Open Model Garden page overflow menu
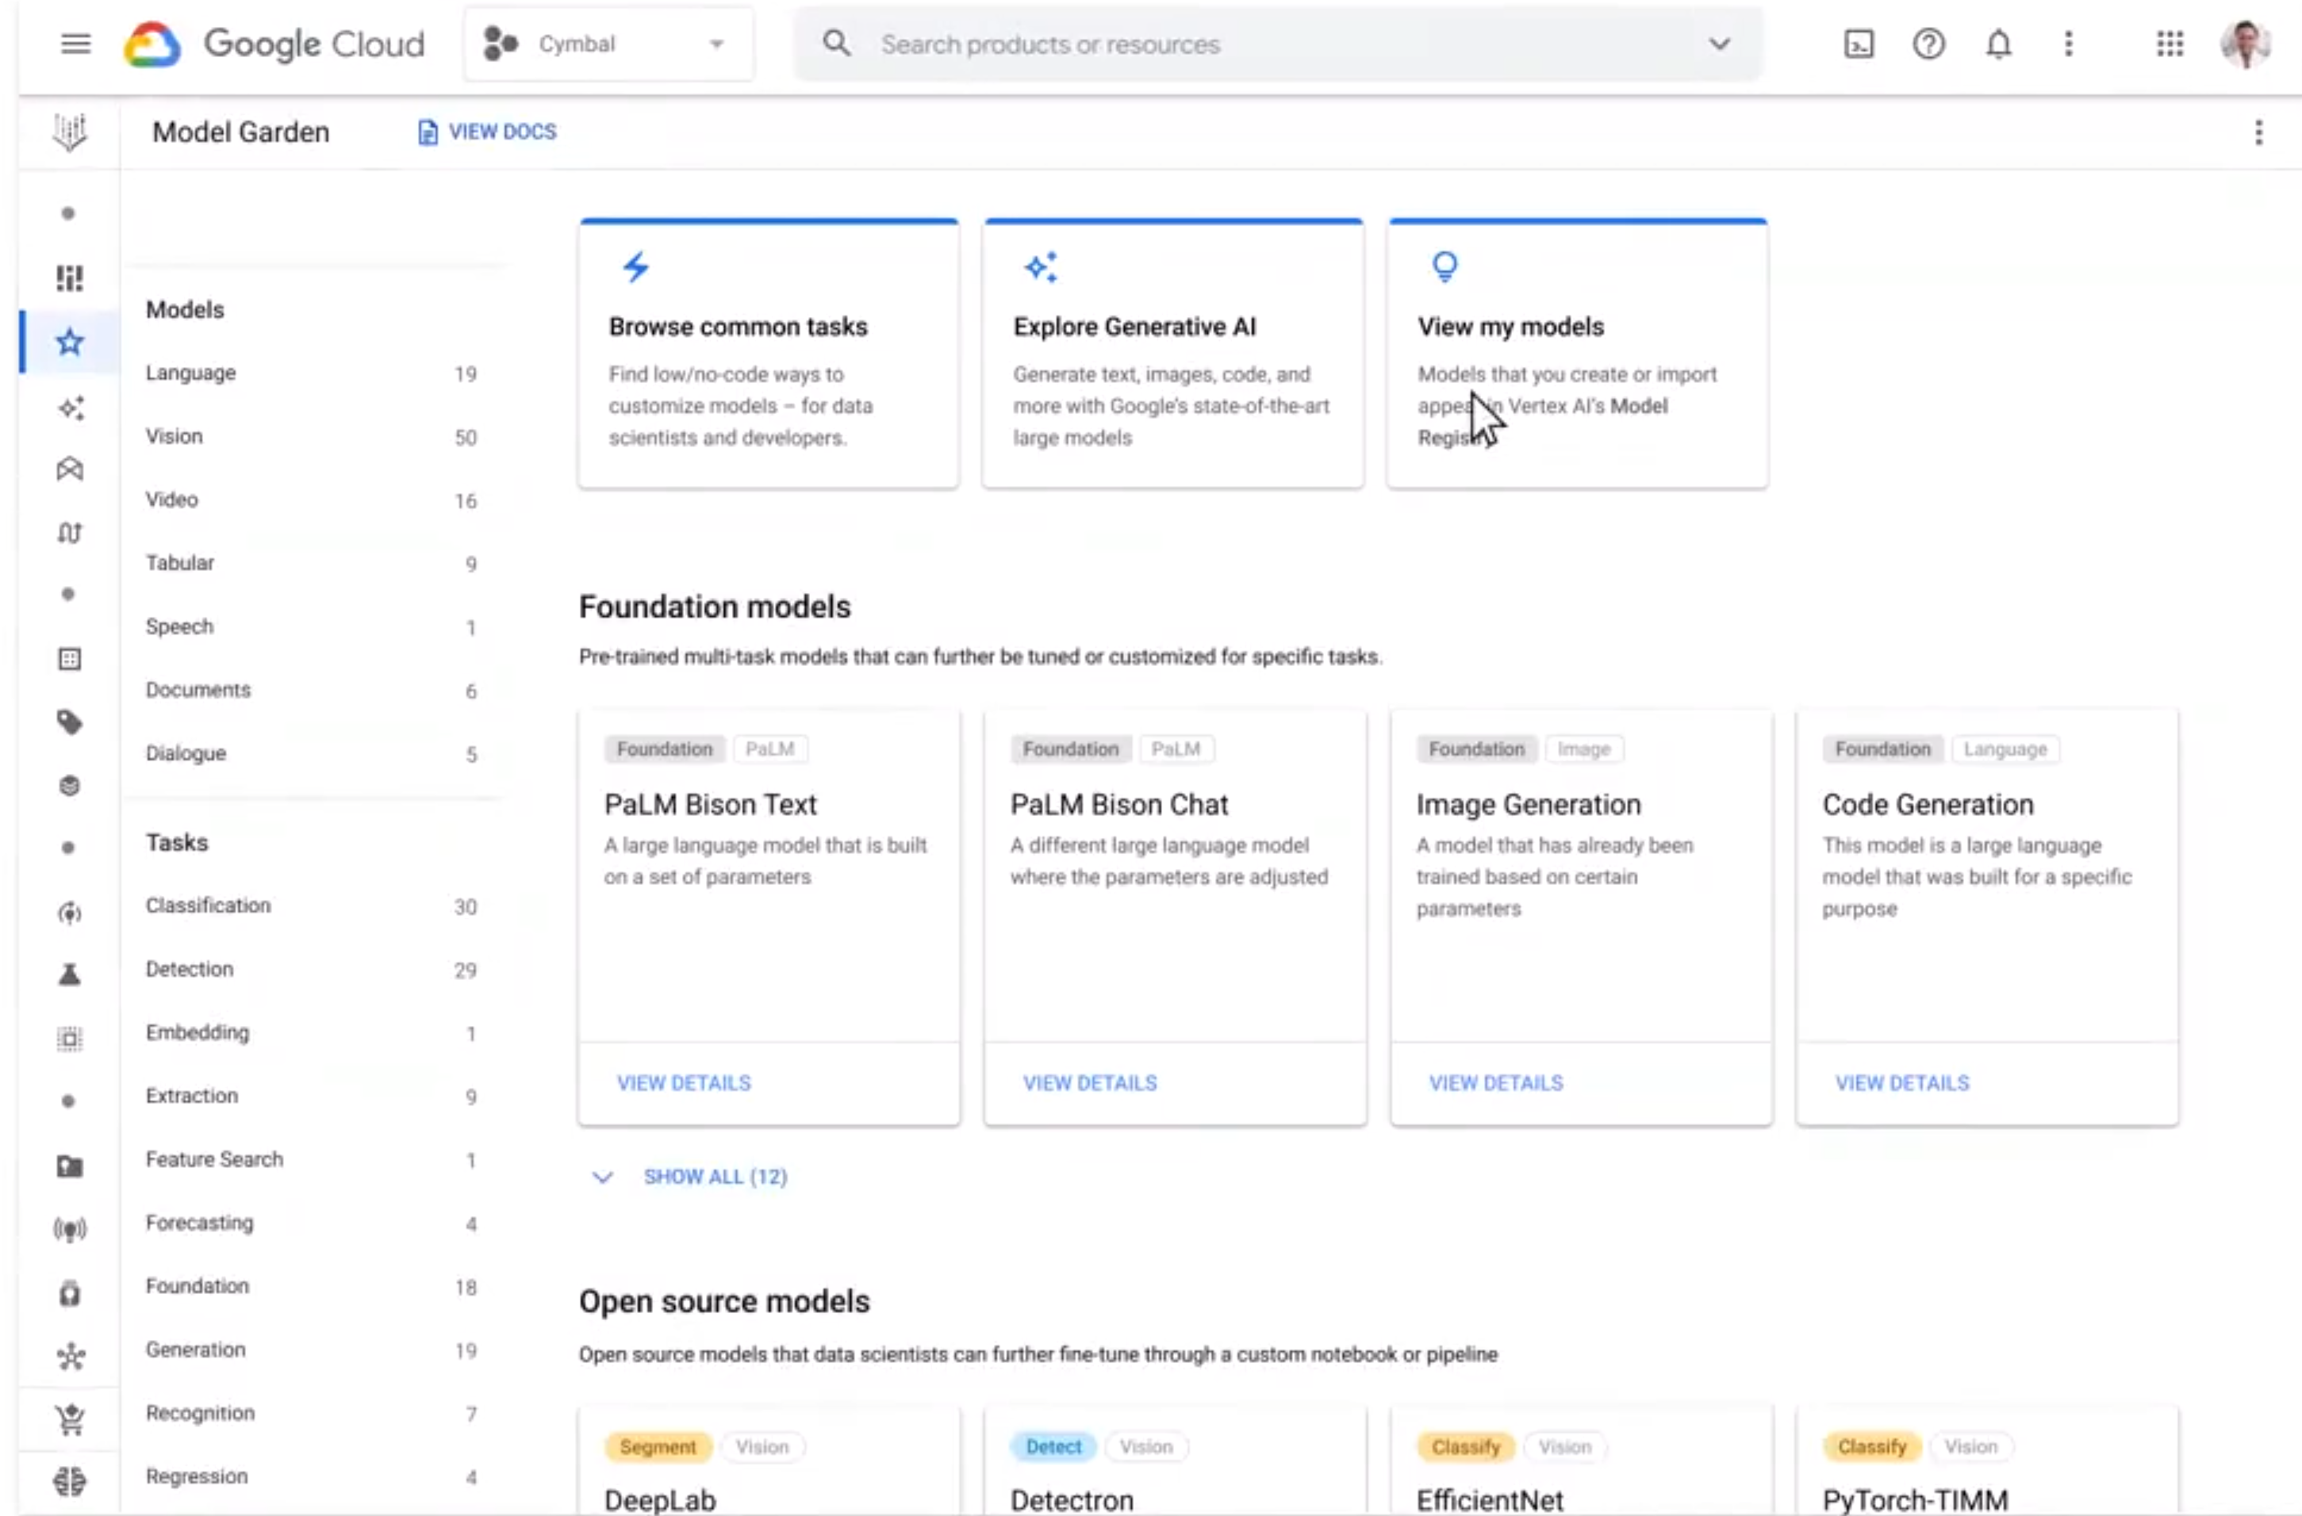This screenshot has width=2302, height=1516. (2258, 132)
